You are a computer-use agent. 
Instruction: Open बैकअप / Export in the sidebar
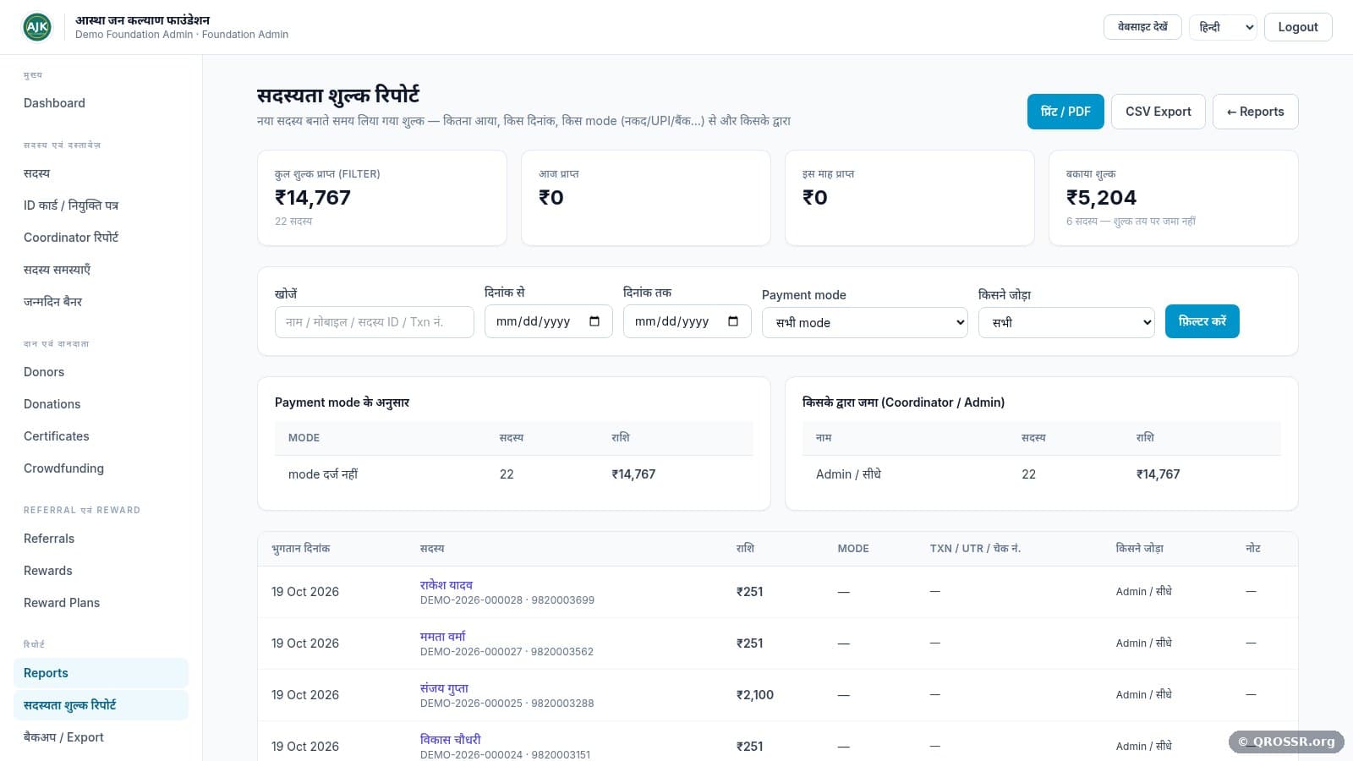pos(63,737)
